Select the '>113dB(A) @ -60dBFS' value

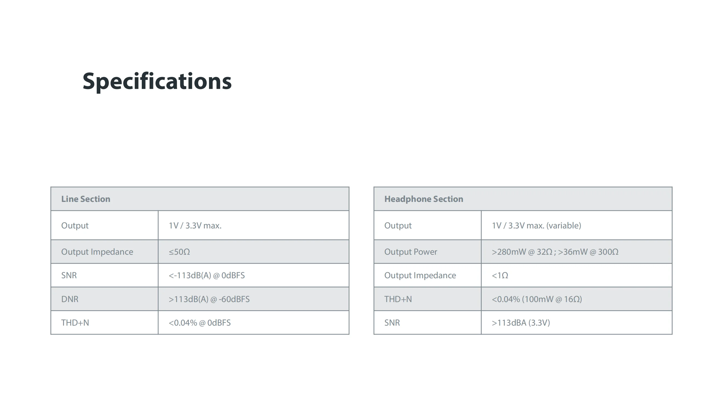[x=209, y=299]
